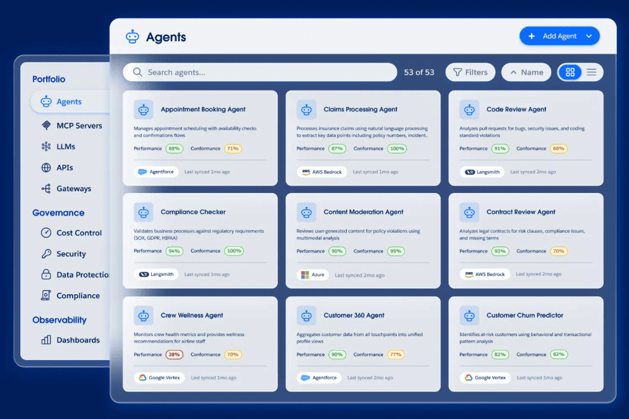Click Google Vertex logo on Crew Wellness card

(142, 378)
